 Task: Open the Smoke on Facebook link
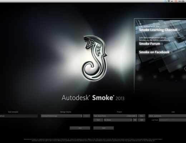click(154, 52)
